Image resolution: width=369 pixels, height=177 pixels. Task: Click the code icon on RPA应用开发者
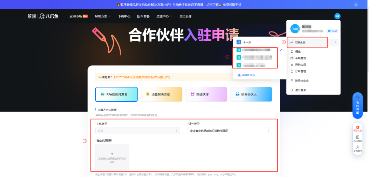click(x=102, y=94)
